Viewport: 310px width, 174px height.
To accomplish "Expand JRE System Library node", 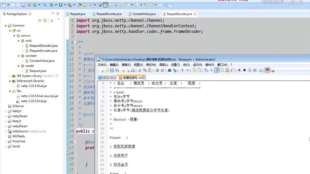I will coord(10,76).
